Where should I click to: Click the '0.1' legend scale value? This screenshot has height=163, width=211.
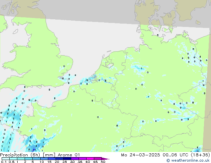pyautogui.click(x=4, y=162)
